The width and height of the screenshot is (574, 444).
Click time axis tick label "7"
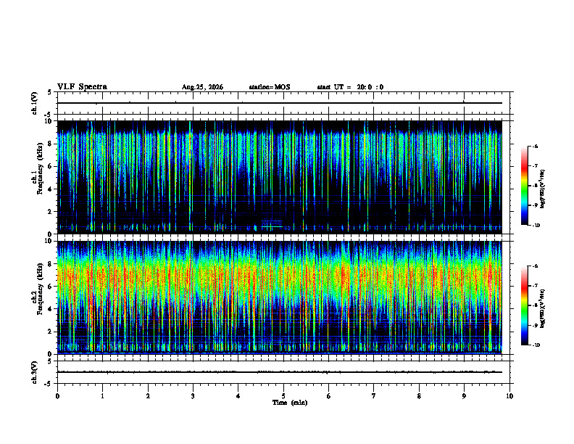374,396
